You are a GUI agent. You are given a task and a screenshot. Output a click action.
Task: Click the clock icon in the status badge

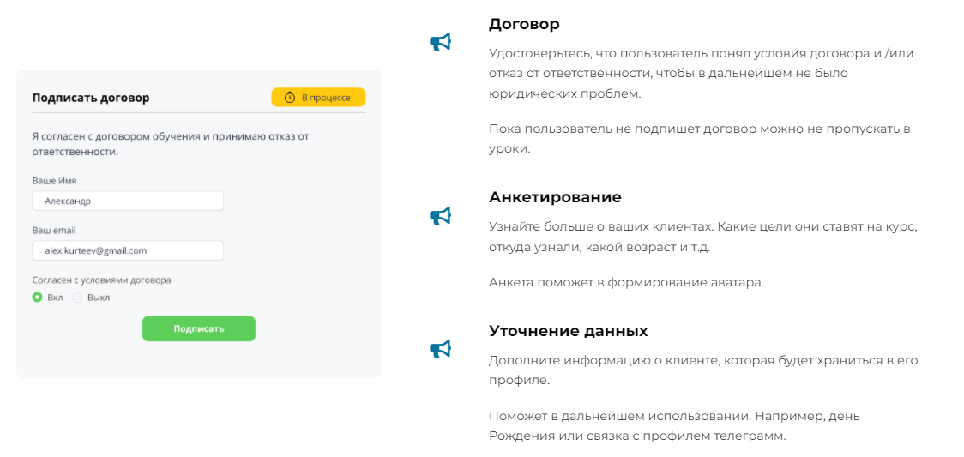tap(290, 98)
